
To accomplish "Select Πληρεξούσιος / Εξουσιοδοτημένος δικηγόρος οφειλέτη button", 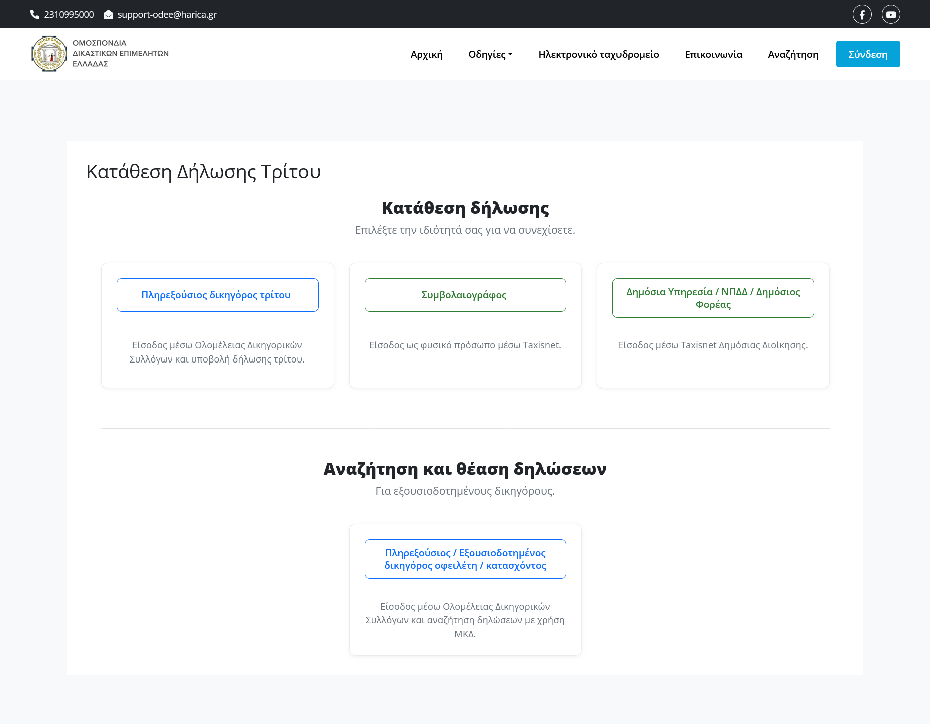I will 465,559.
